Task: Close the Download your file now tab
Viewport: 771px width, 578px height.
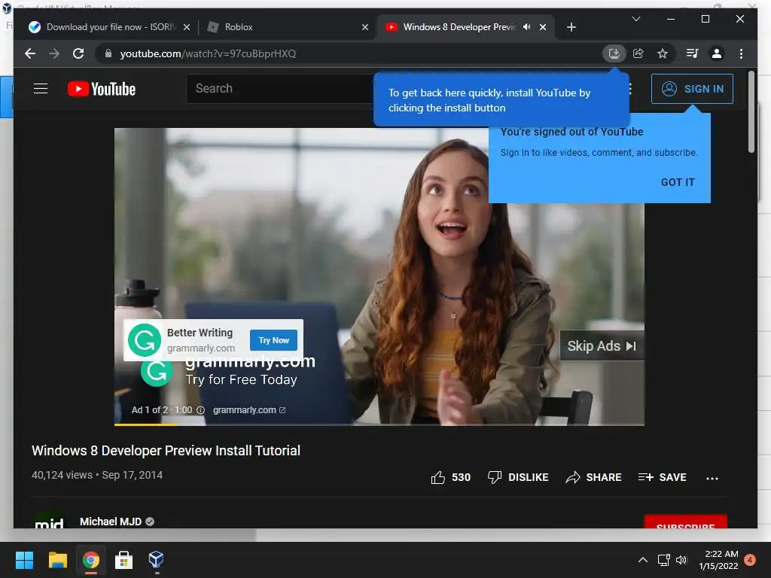Action: [187, 27]
